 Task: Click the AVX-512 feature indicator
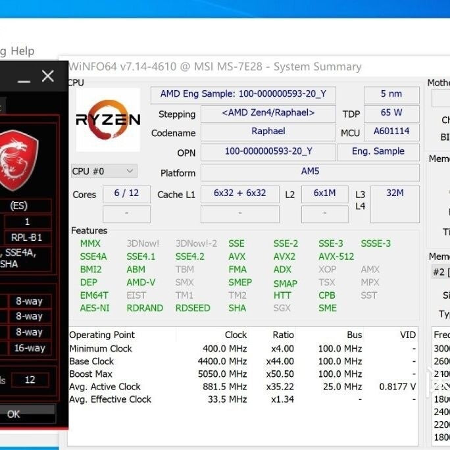[336, 257]
